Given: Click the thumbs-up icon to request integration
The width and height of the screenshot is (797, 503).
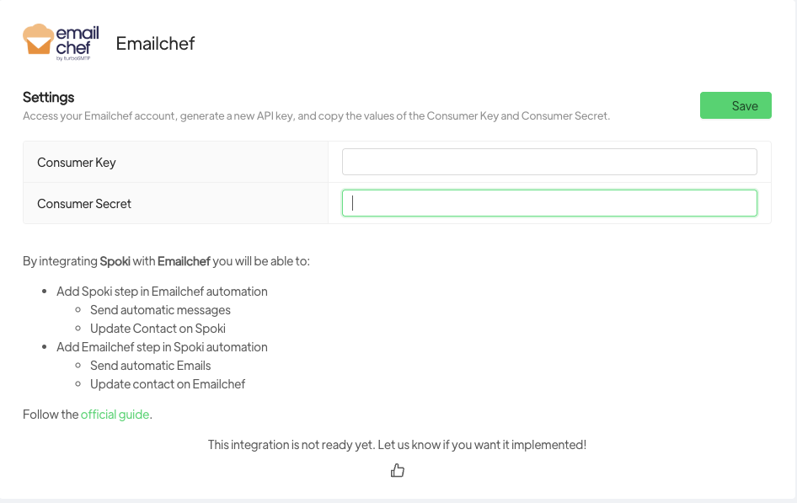Looking at the screenshot, I should tap(398, 471).
